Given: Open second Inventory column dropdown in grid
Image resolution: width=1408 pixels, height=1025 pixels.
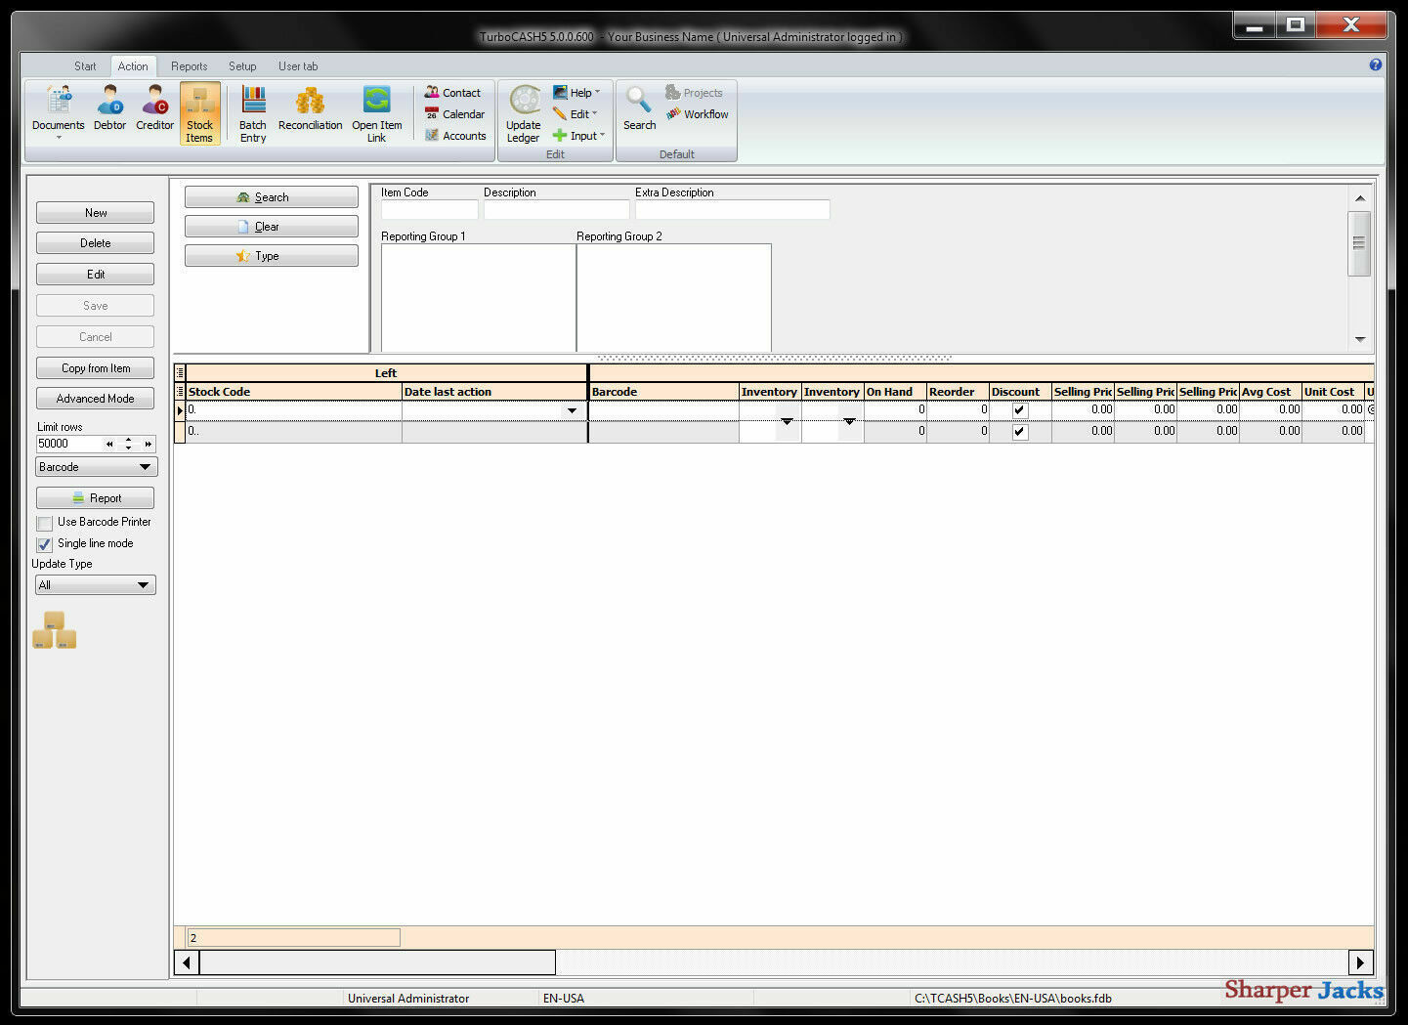Looking at the screenshot, I should 849,421.
